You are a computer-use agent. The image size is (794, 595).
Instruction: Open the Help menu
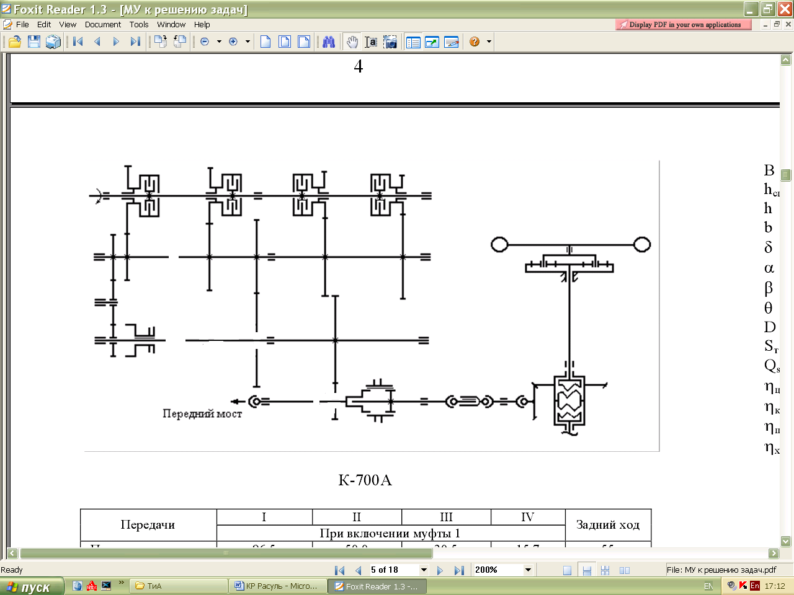[x=202, y=25]
